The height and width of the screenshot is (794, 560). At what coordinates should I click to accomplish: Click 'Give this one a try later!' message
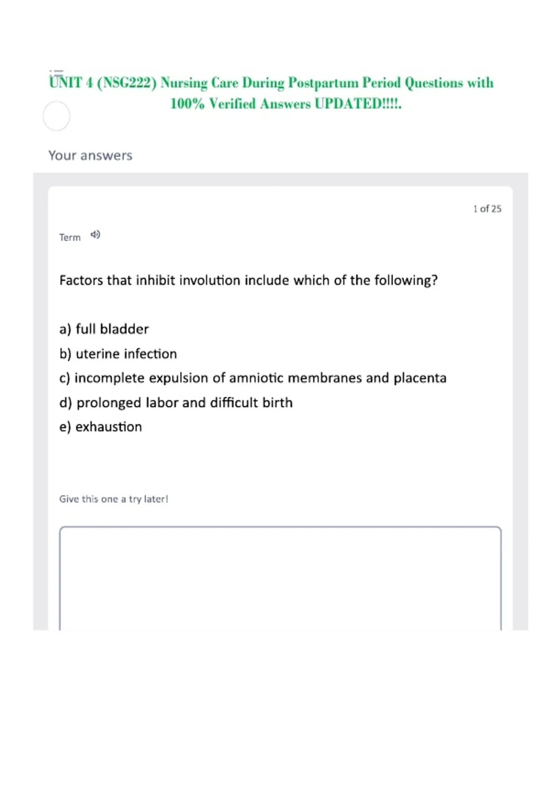[114, 499]
